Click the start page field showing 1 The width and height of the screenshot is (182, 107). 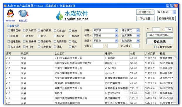[x=156, y=29]
